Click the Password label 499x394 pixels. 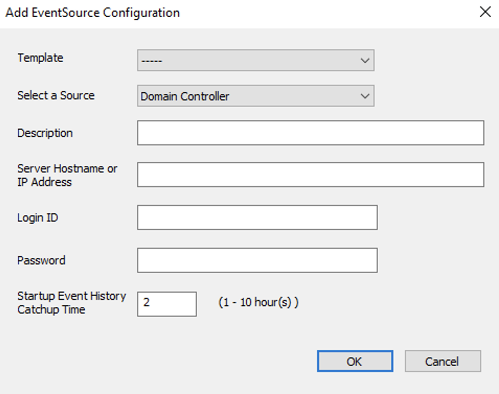[41, 260]
